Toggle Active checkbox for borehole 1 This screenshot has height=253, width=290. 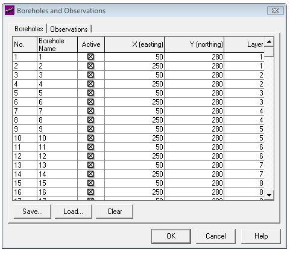(x=90, y=57)
